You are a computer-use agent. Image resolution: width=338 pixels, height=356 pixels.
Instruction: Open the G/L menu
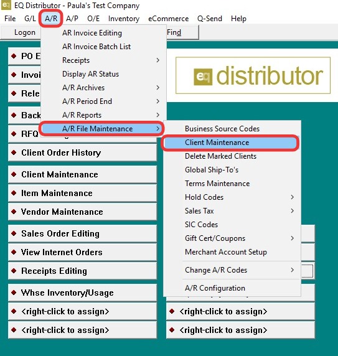click(30, 19)
